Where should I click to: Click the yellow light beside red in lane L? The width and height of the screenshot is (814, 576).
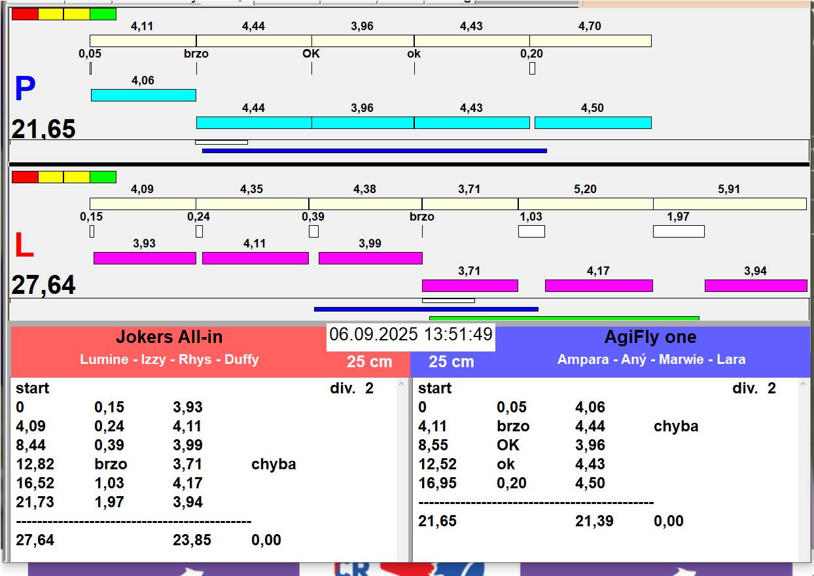point(51,177)
